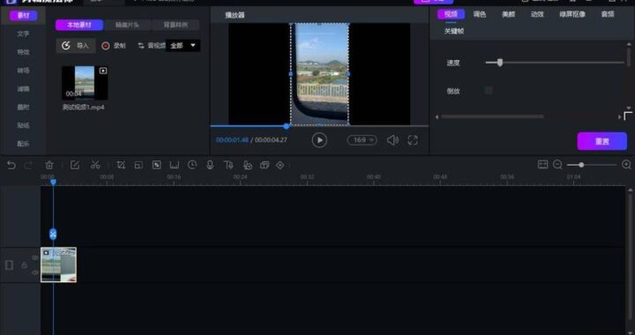The height and width of the screenshot is (335, 635).
Task: Click the playhead scissors marker on timeline
Action: pos(53,234)
